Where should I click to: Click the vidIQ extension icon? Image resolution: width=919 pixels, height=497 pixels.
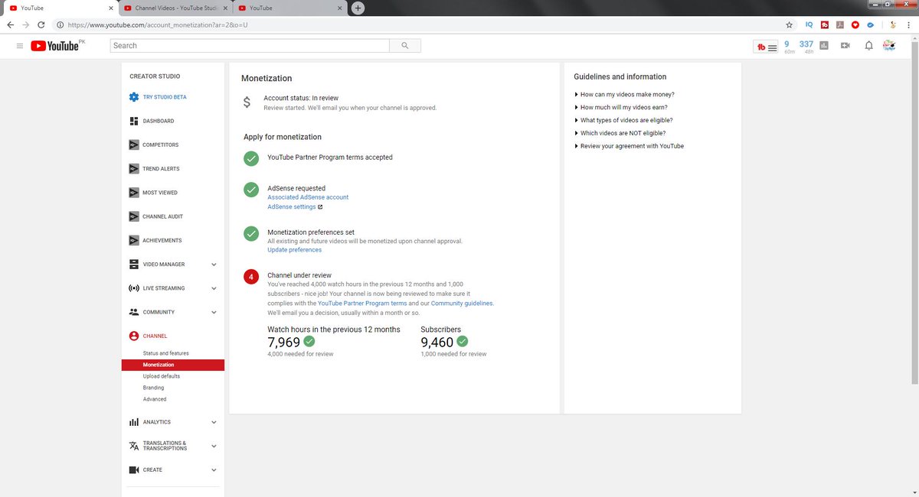coord(809,24)
